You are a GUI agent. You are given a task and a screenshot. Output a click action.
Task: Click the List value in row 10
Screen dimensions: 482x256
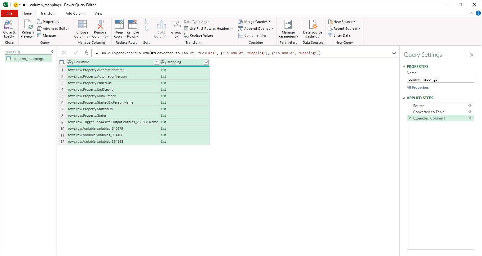point(163,128)
